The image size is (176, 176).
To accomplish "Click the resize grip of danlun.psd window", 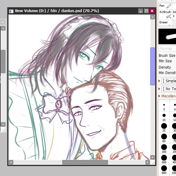I will (153, 163).
